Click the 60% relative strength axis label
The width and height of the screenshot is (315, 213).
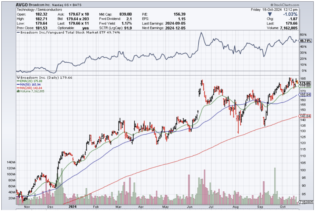click(x=303, y=35)
